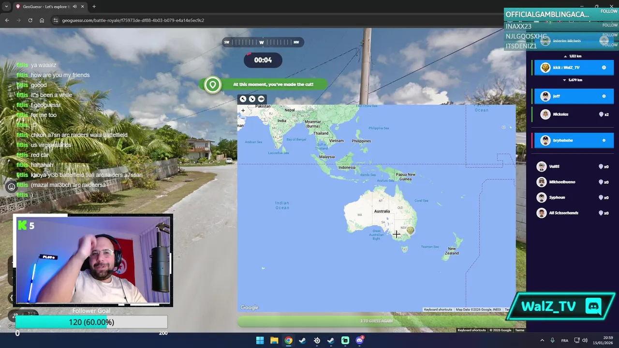The height and width of the screenshot is (348, 619).
Task: Open the SteelSeries taskbar app
Action: (x=317, y=340)
